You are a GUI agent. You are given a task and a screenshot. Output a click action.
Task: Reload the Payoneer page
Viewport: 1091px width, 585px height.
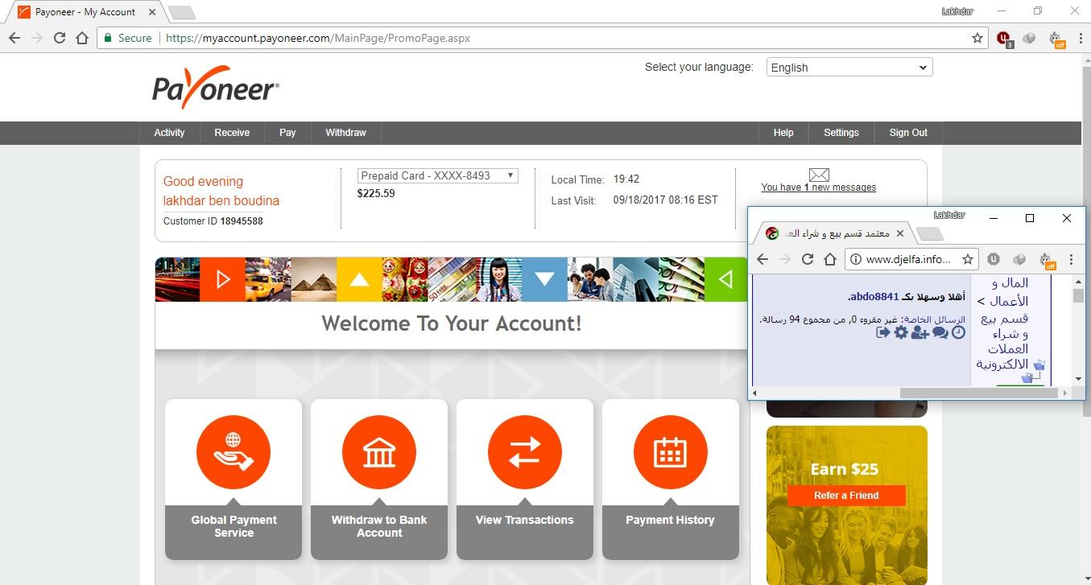(x=59, y=38)
